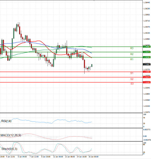Select the R1 resistance label
Image resolution: width=151 pixels, height=159 pixels.
click(x=132, y=59)
